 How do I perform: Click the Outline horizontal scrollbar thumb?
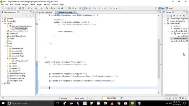(x=172, y=95)
